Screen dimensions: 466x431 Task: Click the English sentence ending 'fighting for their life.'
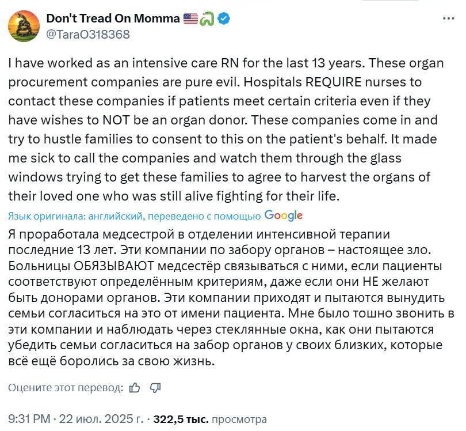(174, 196)
